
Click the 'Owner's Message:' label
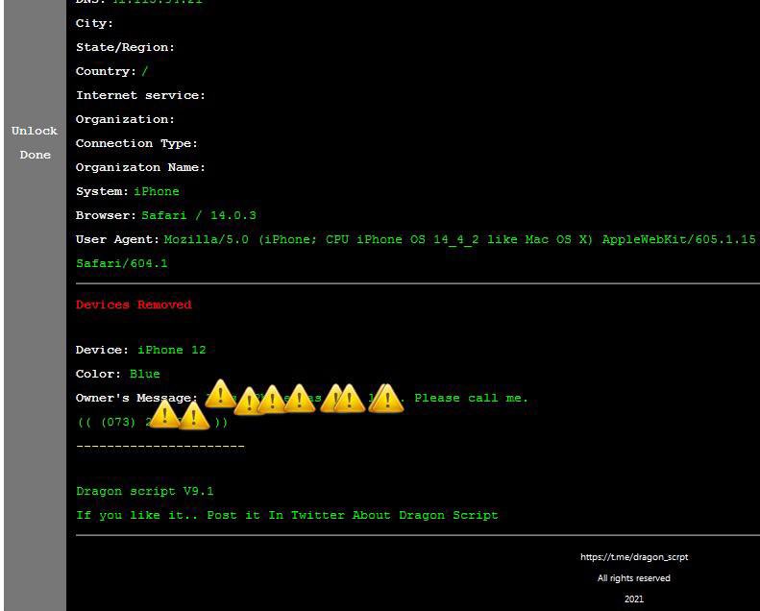[136, 399]
